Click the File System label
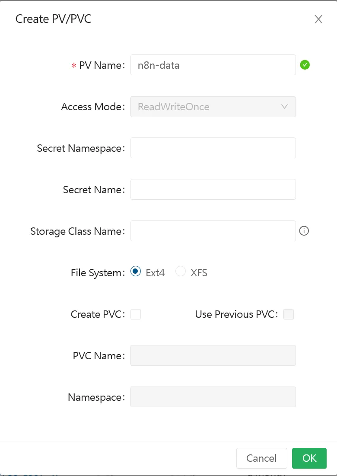Viewport: 337px width, 476px height. (97, 272)
